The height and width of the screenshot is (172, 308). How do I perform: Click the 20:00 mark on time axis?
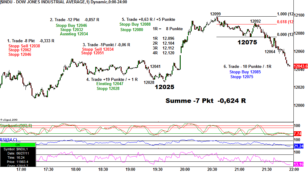(185, 169)
